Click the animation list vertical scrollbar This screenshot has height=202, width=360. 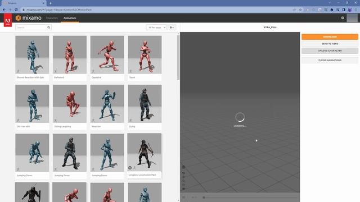(x=178, y=57)
